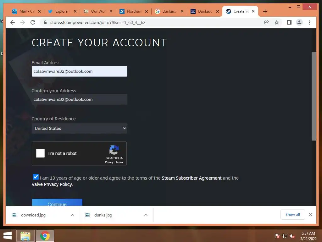
Task: Open download.jpg from downloads bar
Action: [33, 215]
